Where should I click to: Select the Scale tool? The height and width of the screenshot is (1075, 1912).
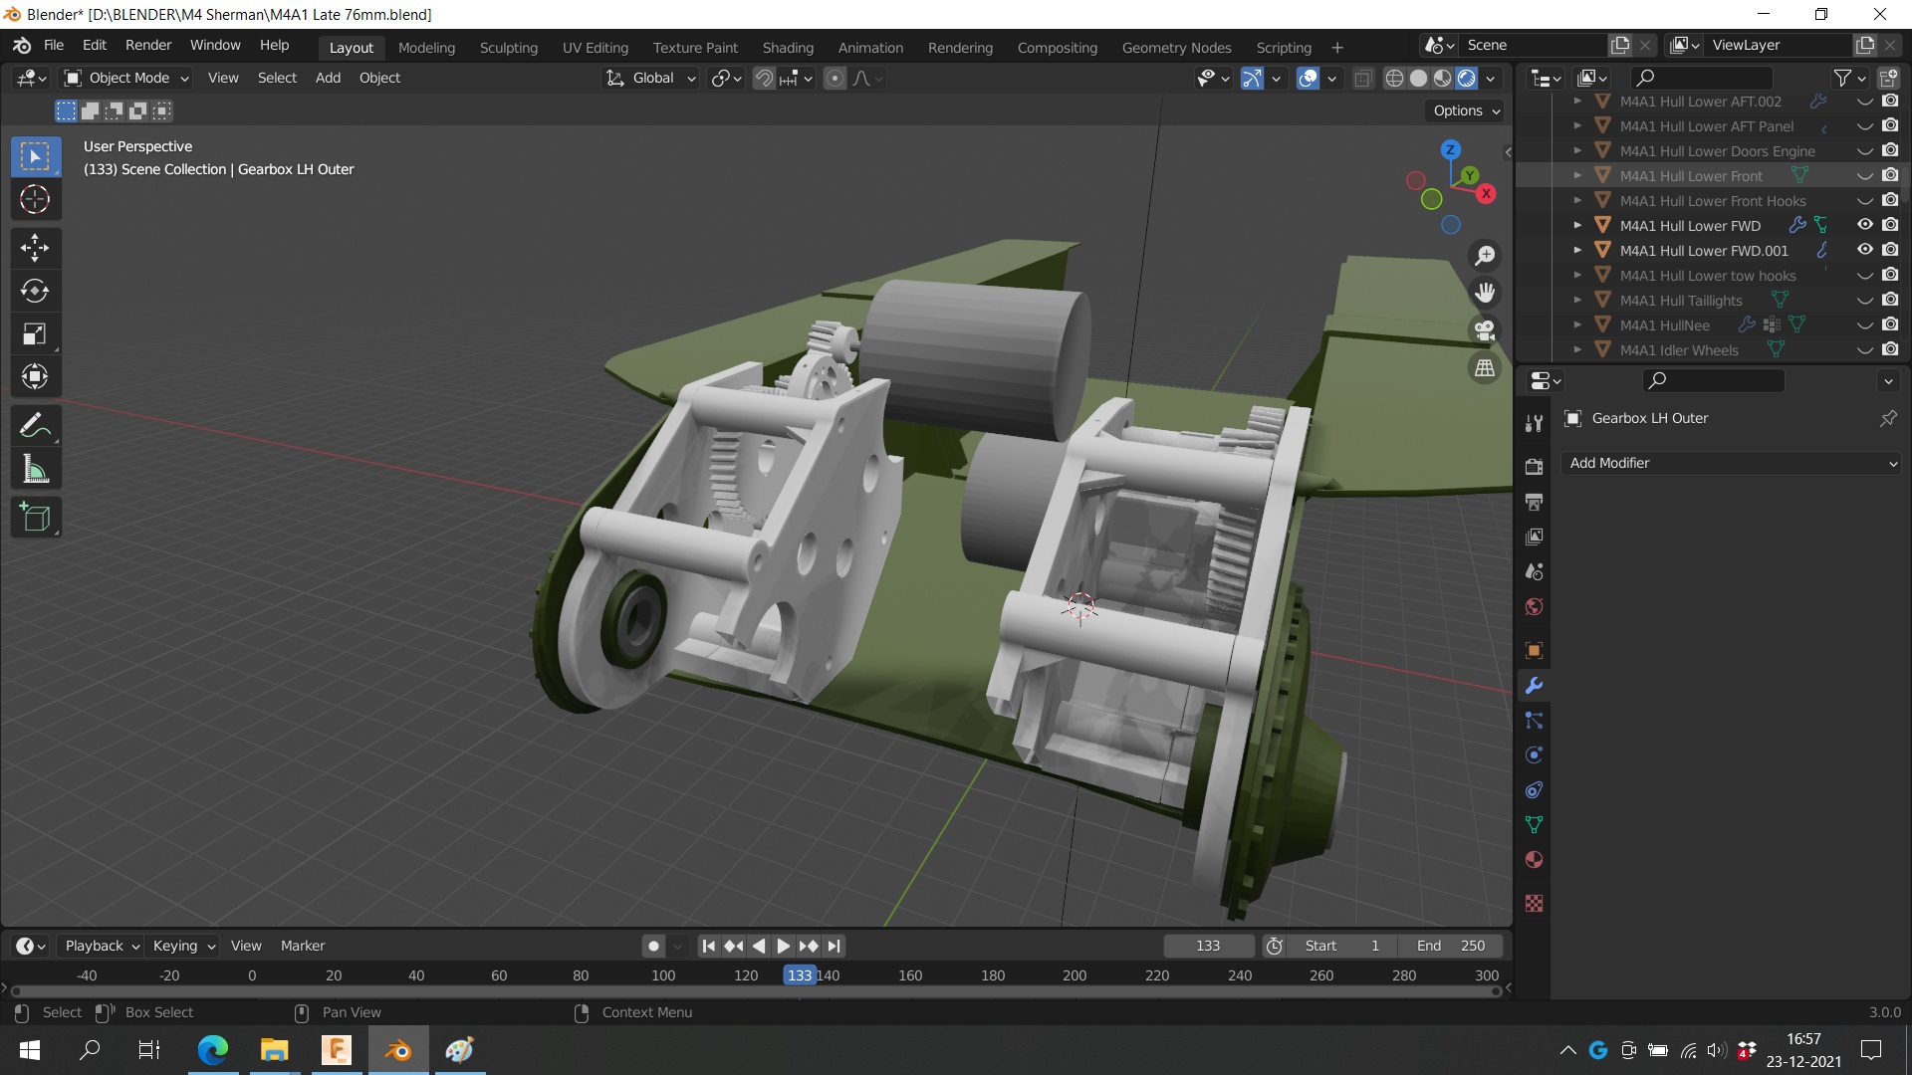[35, 333]
